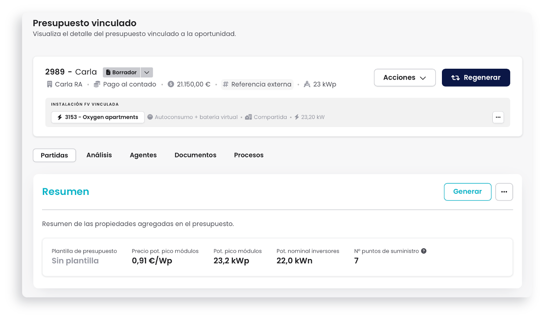Click the help icon beside Nº puntos de suministro
Viewport: 544px width, 319px height.
point(424,251)
